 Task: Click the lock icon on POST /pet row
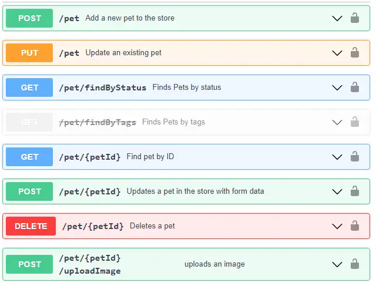(355, 18)
